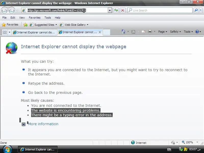Screen dimensions: 204x153
Task: Click text "Go back to the previous page."
Action: [55, 93]
